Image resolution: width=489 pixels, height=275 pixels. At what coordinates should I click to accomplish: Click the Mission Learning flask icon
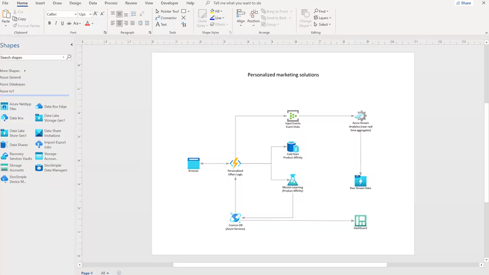pyautogui.click(x=292, y=180)
